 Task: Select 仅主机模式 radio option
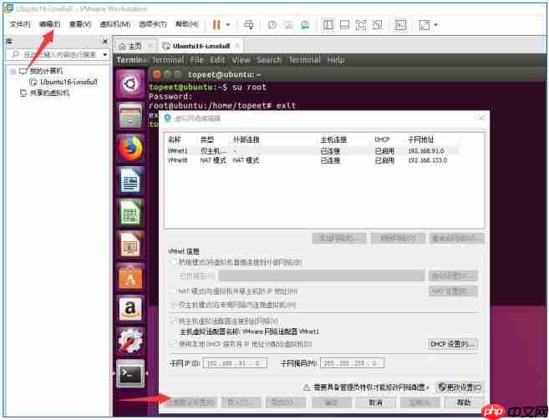173,305
